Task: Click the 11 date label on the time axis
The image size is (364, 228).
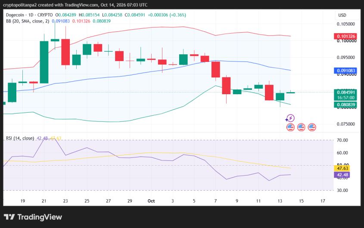Action: [258, 201]
